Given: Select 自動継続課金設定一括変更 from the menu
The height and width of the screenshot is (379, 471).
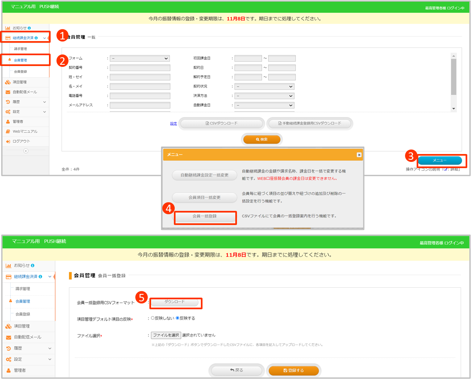Looking at the screenshot, I should point(205,175).
